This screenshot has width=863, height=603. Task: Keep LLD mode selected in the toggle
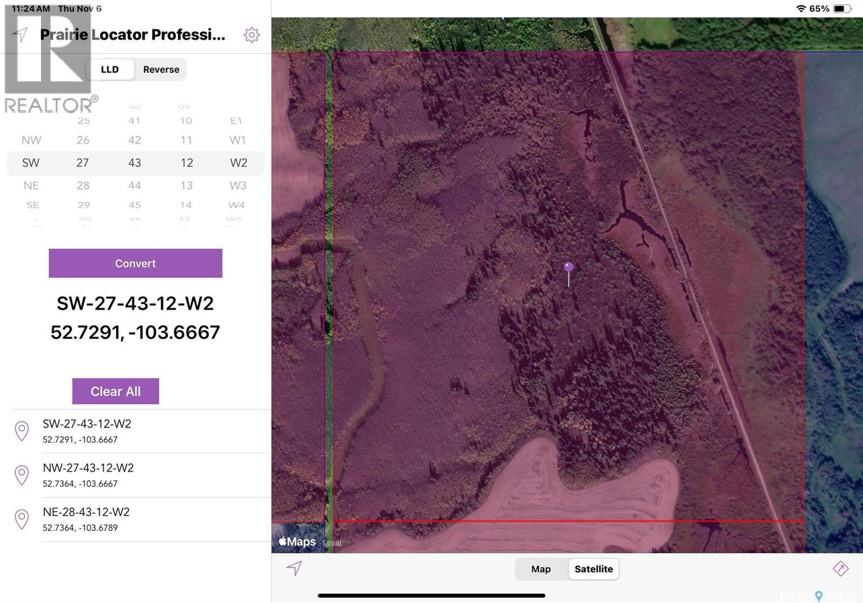pos(111,69)
